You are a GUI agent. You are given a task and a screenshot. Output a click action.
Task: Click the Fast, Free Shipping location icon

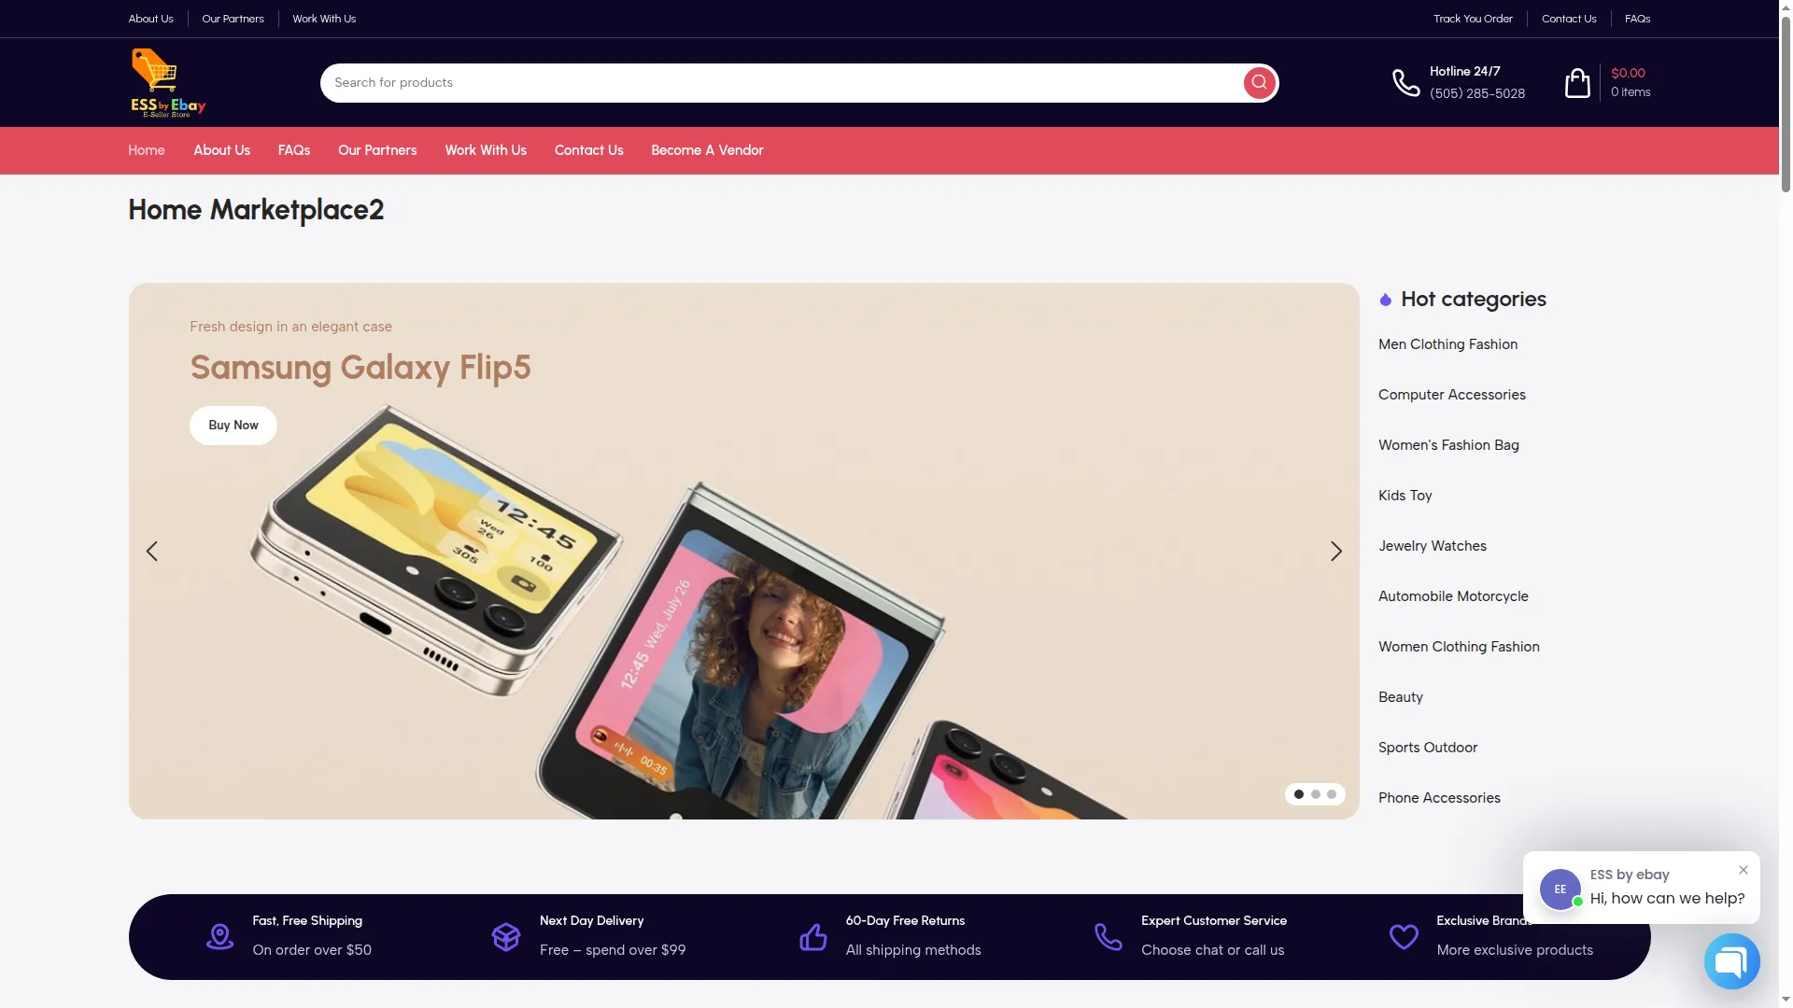[x=219, y=936]
